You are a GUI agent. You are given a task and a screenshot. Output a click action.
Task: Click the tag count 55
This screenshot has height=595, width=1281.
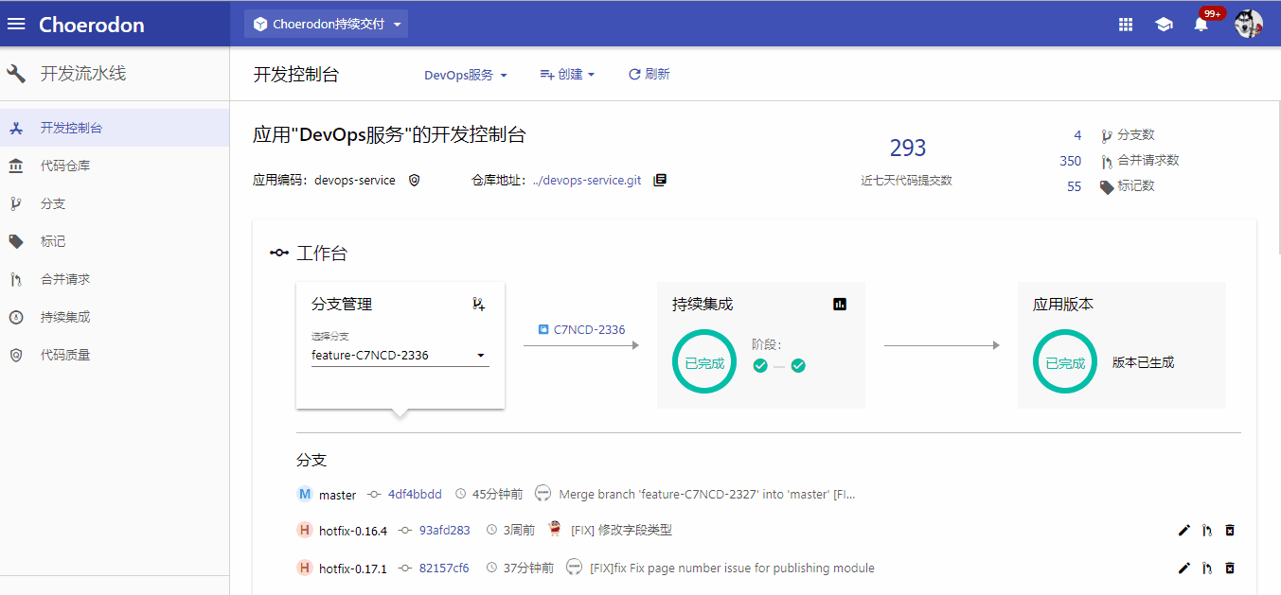pyautogui.click(x=1075, y=186)
